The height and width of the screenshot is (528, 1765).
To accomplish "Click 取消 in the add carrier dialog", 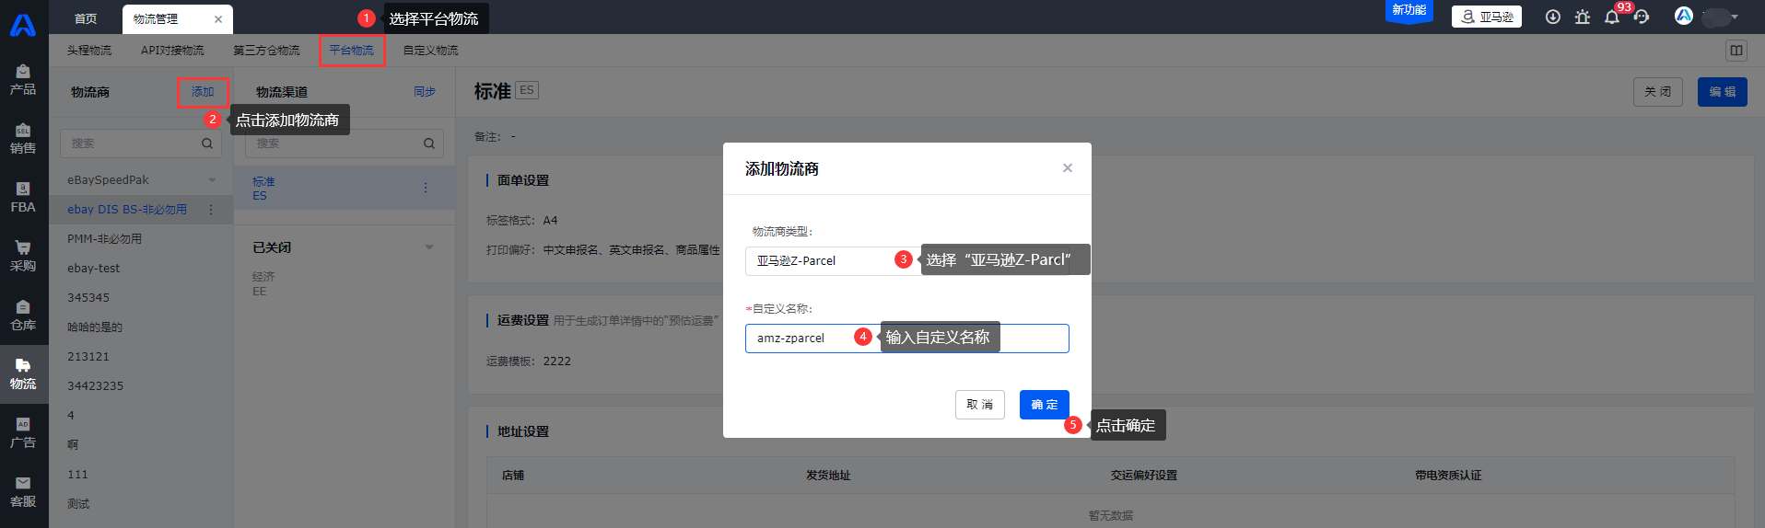I will (980, 405).
